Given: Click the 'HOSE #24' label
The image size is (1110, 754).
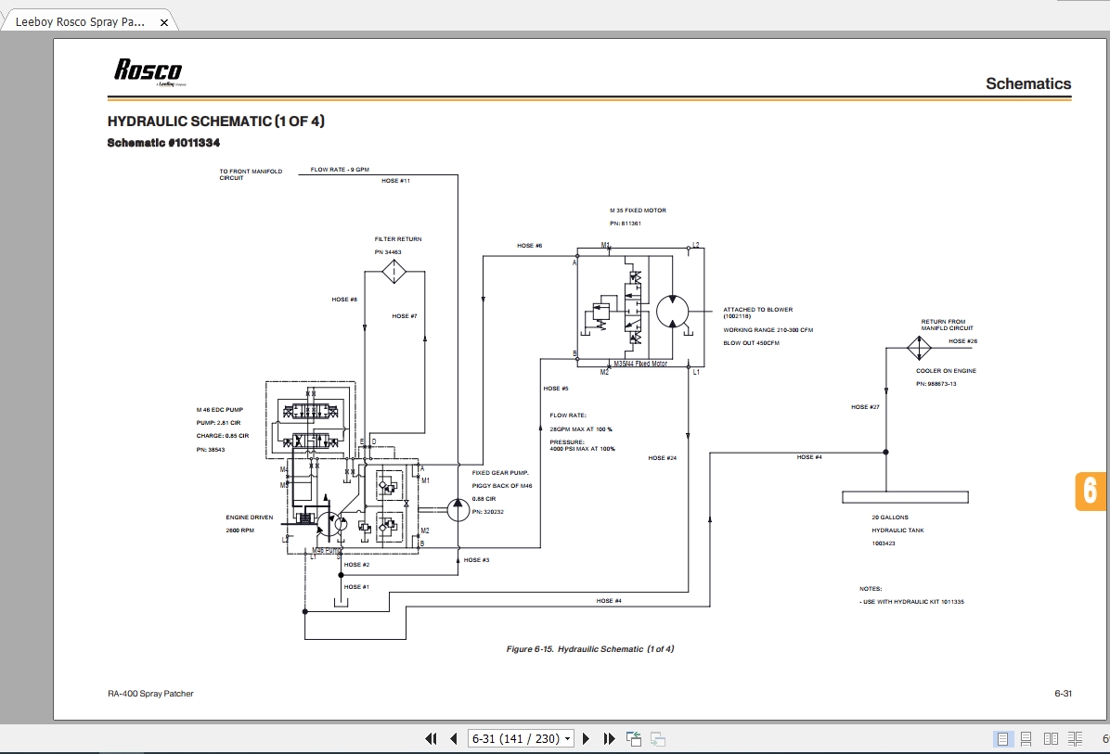Looking at the screenshot, I should (662, 458).
